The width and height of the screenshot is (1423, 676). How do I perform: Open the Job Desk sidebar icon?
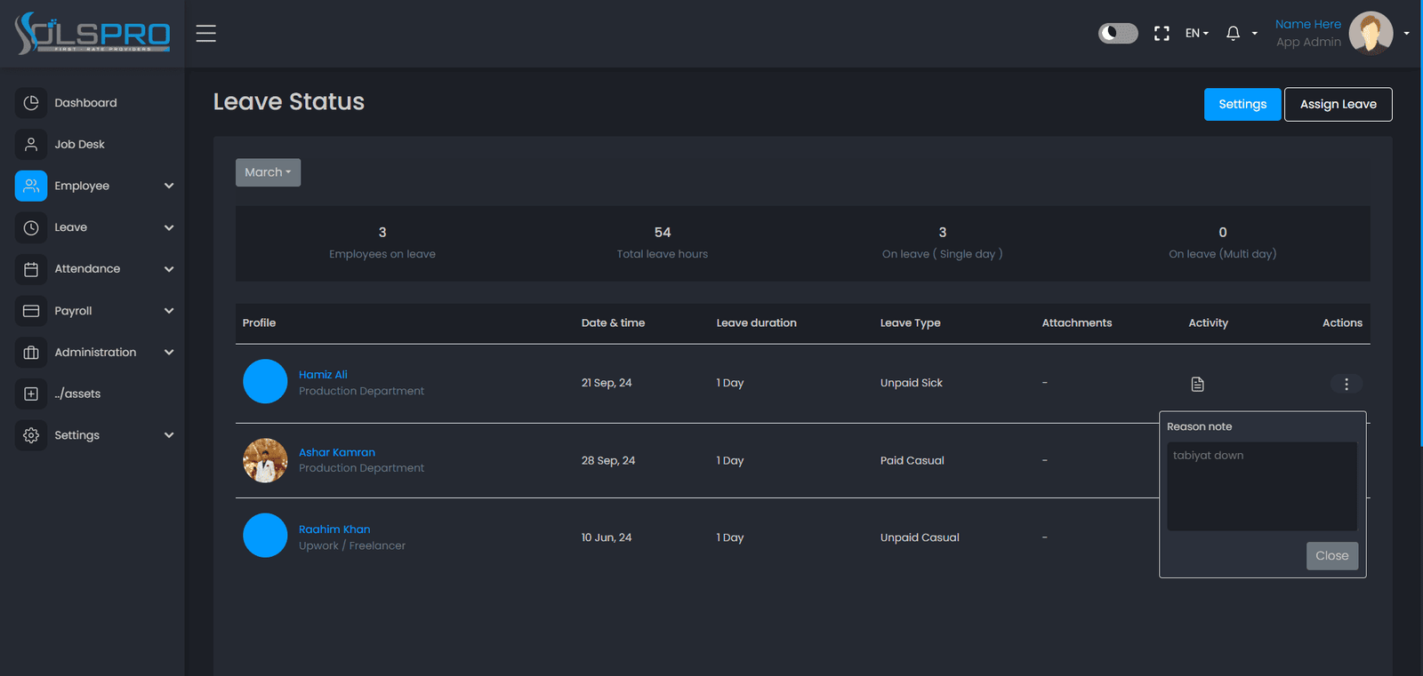(x=31, y=144)
